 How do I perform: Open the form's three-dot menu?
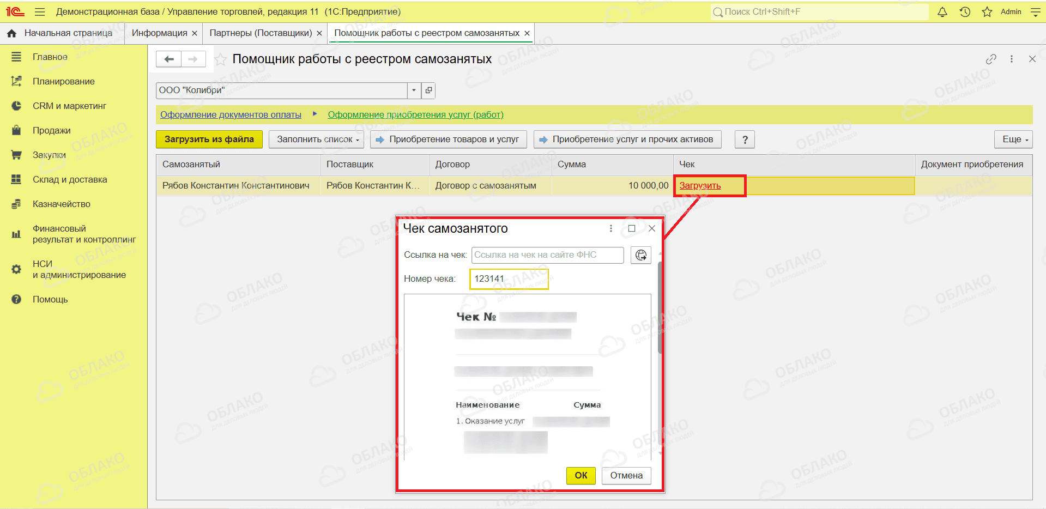1012,59
